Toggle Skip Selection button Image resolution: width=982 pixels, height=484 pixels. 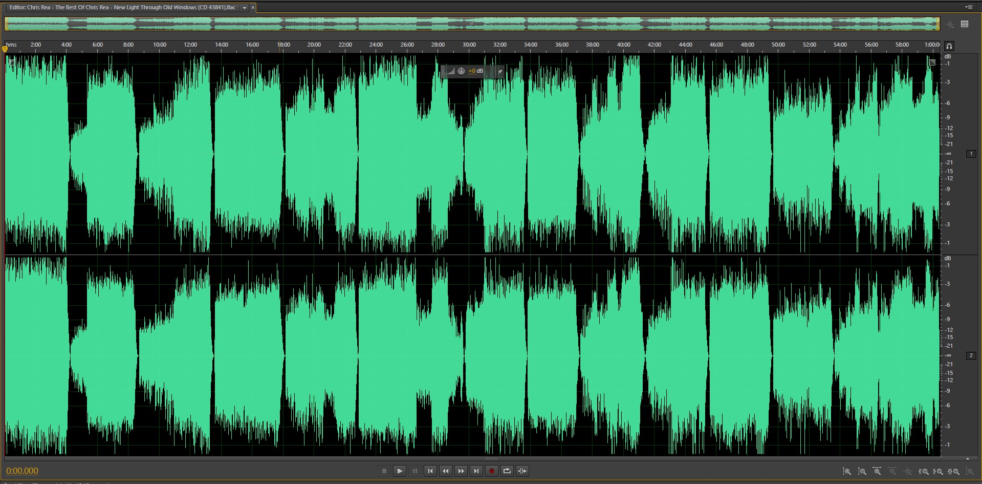coord(522,471)
